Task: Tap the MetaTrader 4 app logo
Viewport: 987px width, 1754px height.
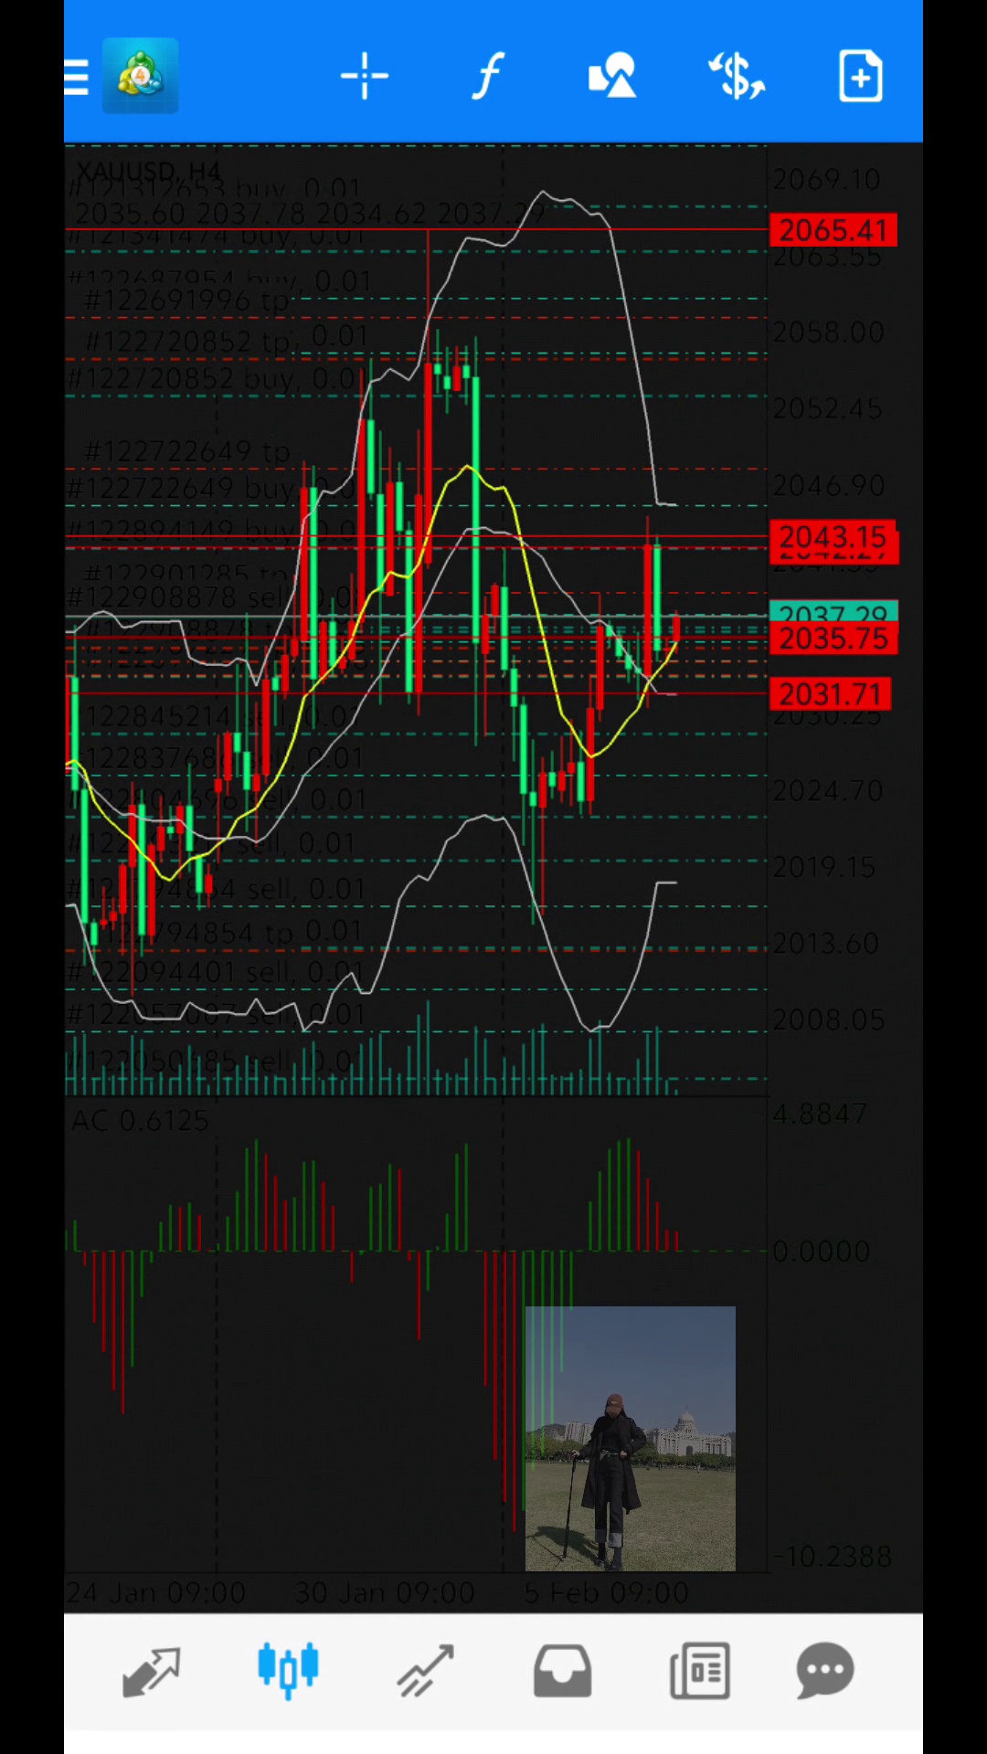Action: 140,76
